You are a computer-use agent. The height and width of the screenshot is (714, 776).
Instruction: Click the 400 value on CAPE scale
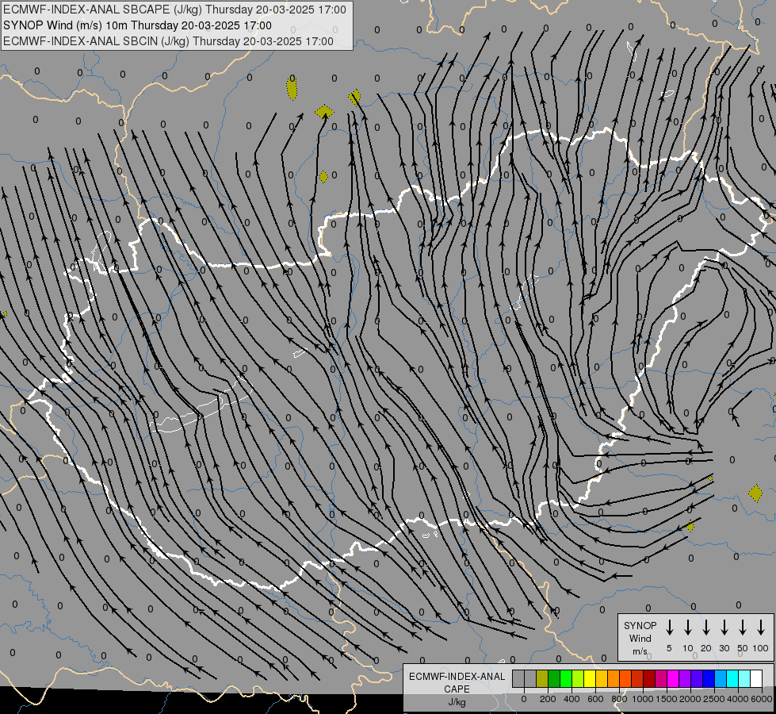571,699
